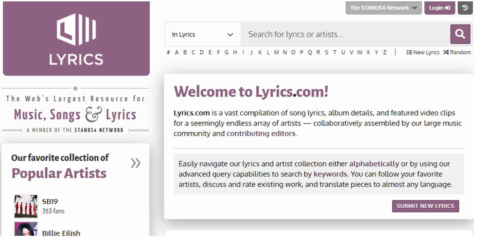Open the history icon button
Image resolution: width=487 pixels, height=242 pixels.
tap(465, 8)
